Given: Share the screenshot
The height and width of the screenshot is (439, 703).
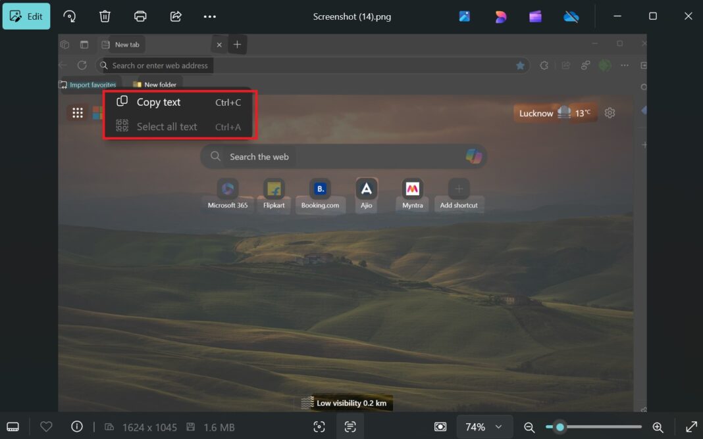Looking at the screenshot, I should (x=175, y=16).
